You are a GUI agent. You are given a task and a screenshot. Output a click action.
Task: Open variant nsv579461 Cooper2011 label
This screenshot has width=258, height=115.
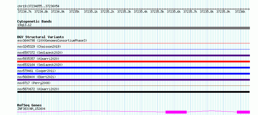point(37,71)
